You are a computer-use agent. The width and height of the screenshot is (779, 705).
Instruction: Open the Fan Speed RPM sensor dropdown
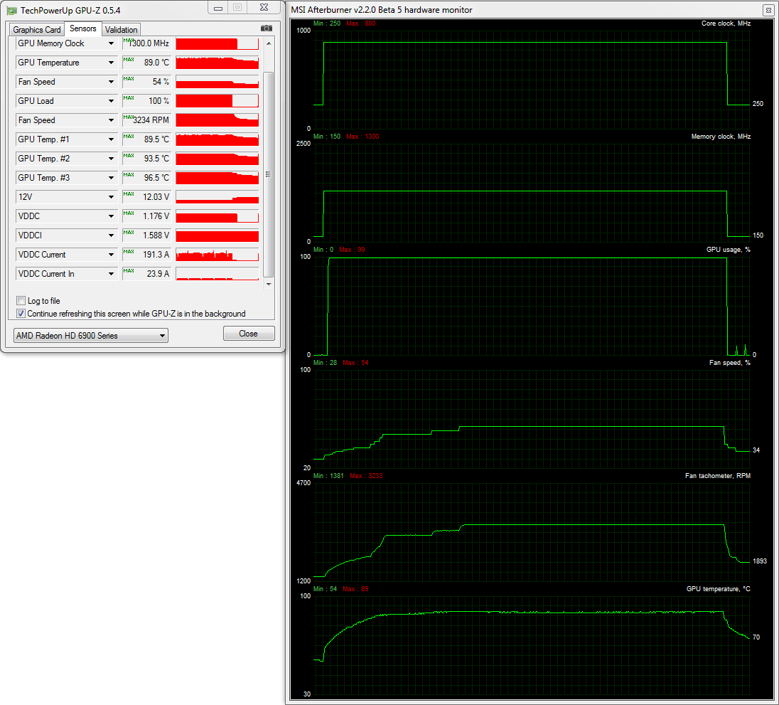pyautogui.click(x=111, y=120)
